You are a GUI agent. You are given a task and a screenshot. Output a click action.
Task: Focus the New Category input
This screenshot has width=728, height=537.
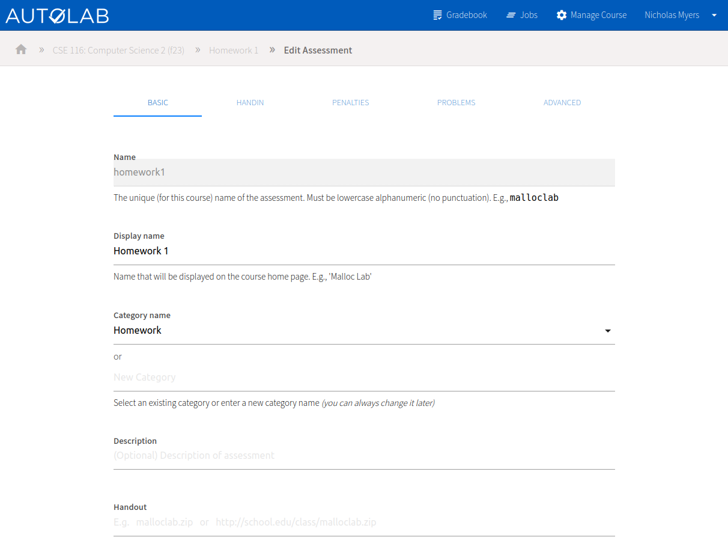click(364, 378)
